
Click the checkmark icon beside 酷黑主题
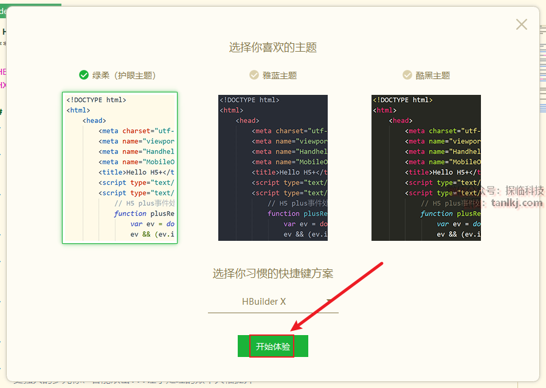tap(407, 75)
